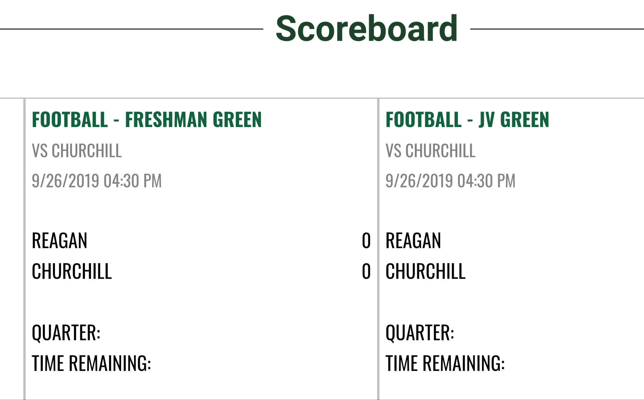The height and width of the screenshot is (400, 644).
Task: Open the Football - Freshman Green game
Action: tap(147, 120)
